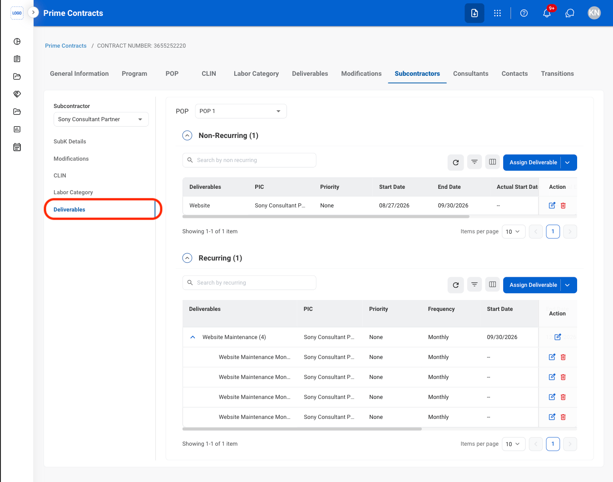
Task: Click the Search by recurring field
Action: [249, 283]
